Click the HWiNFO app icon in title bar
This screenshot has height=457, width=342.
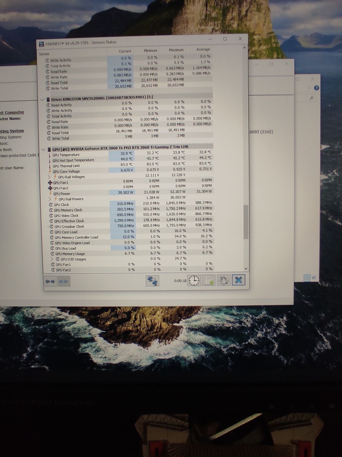click(x=41, y=43)
